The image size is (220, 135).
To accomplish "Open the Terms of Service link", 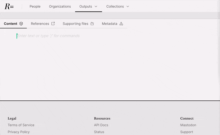I will coord(21,125).
